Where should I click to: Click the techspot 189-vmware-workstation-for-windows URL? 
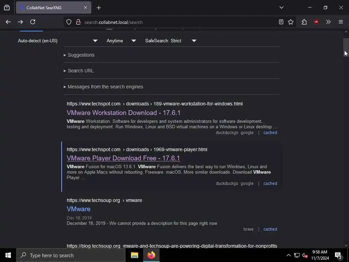click(x=155, y=104)
